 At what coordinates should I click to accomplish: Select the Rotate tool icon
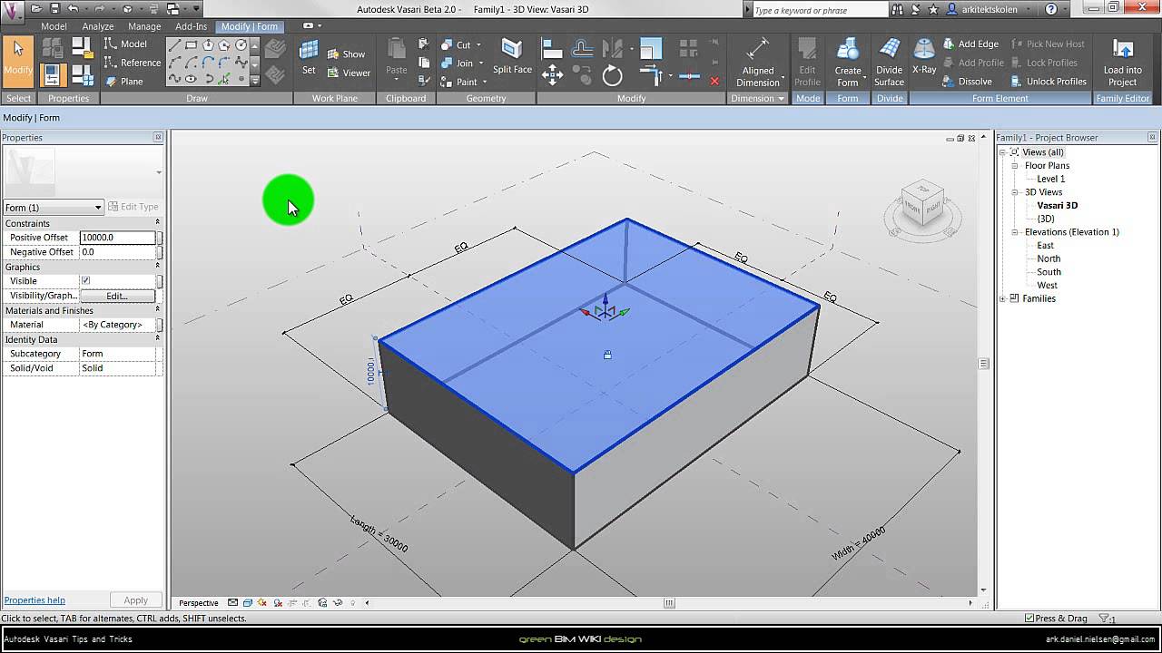click(613, 74)
